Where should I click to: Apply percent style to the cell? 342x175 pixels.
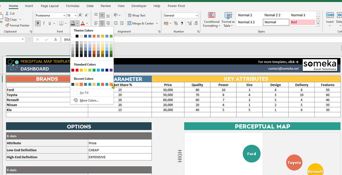tap(176, 23)
